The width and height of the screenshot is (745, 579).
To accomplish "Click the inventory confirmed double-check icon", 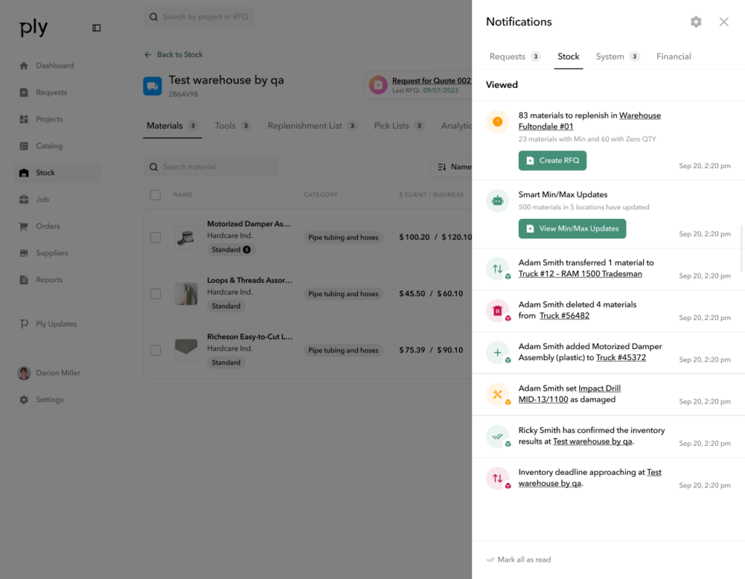I will (498, 436).
